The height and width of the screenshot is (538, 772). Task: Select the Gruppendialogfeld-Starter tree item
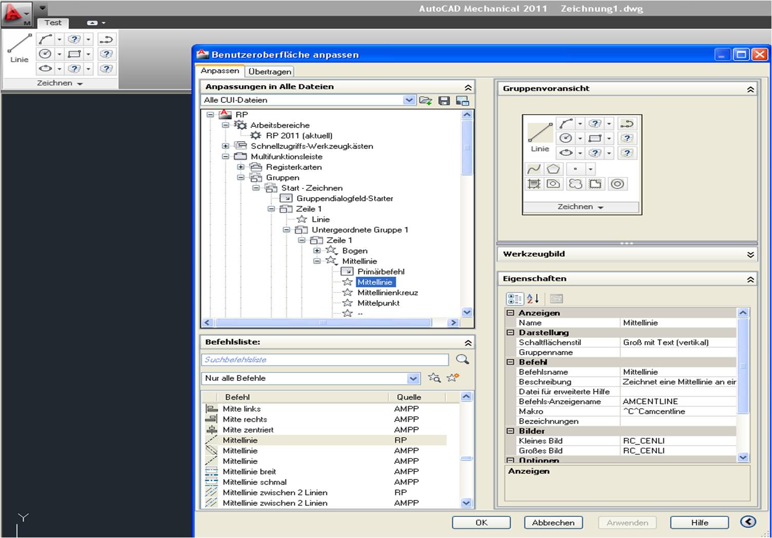(344, 198)
